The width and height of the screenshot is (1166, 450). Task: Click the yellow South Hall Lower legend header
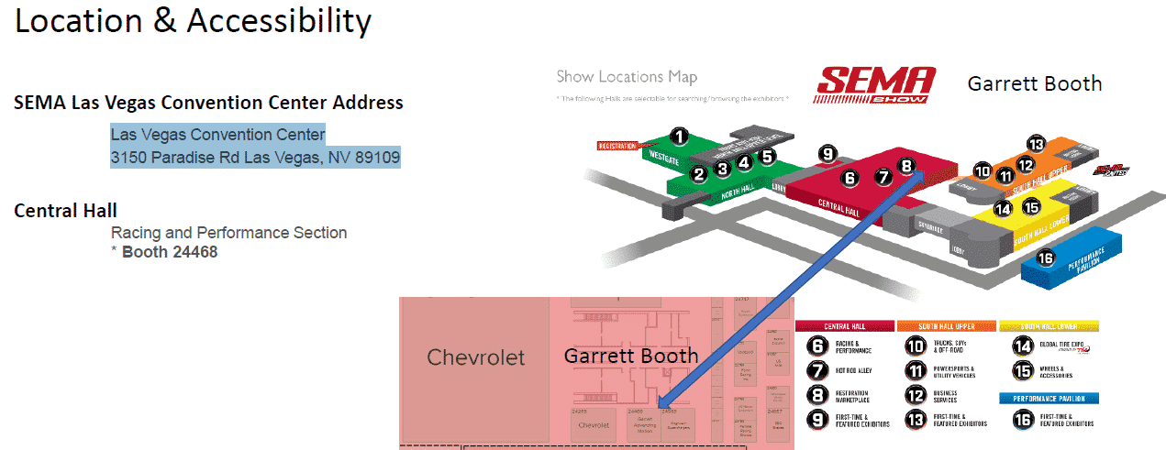(1048, 325)
